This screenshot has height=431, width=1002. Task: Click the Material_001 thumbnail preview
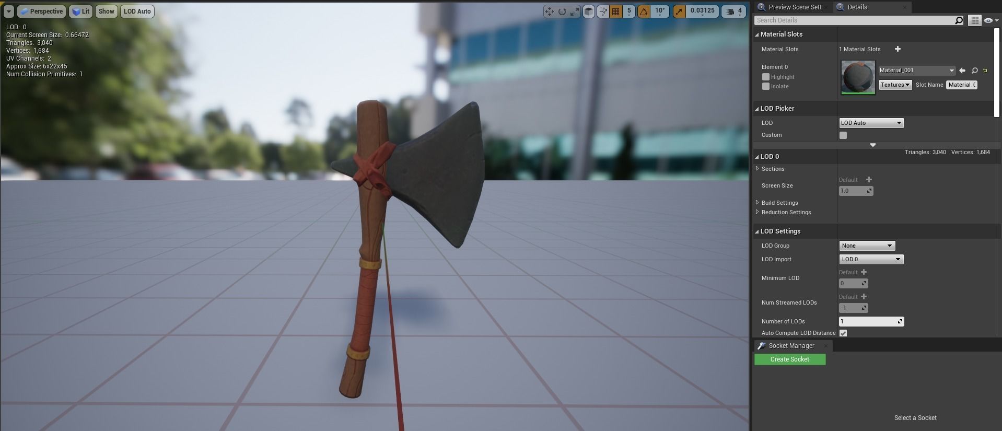coord(858,77)
